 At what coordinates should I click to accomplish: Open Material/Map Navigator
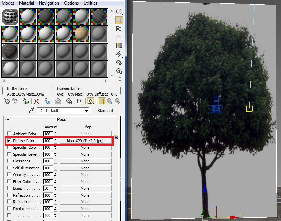[119, 79]
